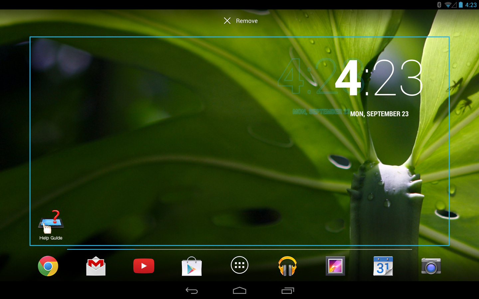
Task: Open the Gmail app
Action: click(x=96, y=266)
